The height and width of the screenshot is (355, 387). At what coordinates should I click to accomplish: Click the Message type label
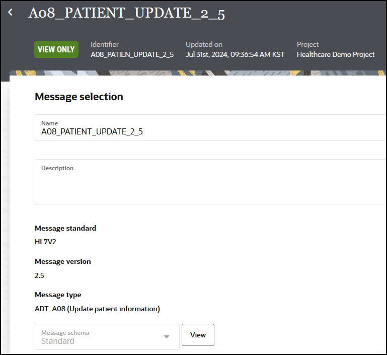click(58, 295)
